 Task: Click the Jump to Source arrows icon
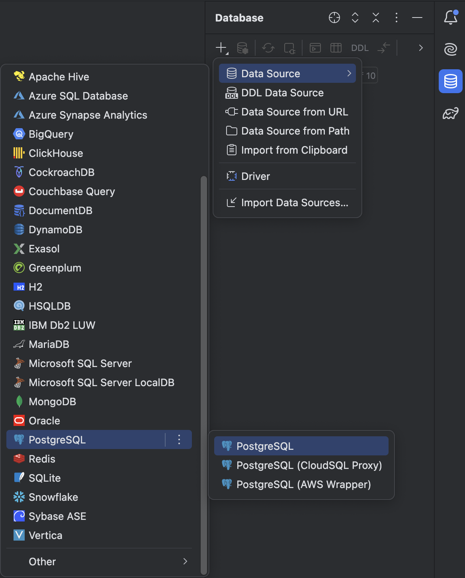384,48
